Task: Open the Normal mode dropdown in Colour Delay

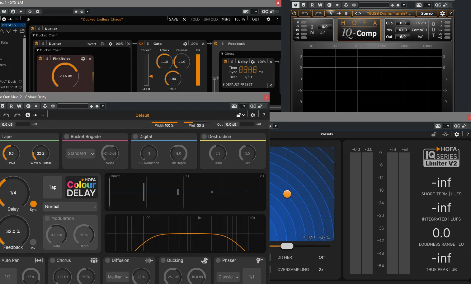Action: tap(70, 206)
